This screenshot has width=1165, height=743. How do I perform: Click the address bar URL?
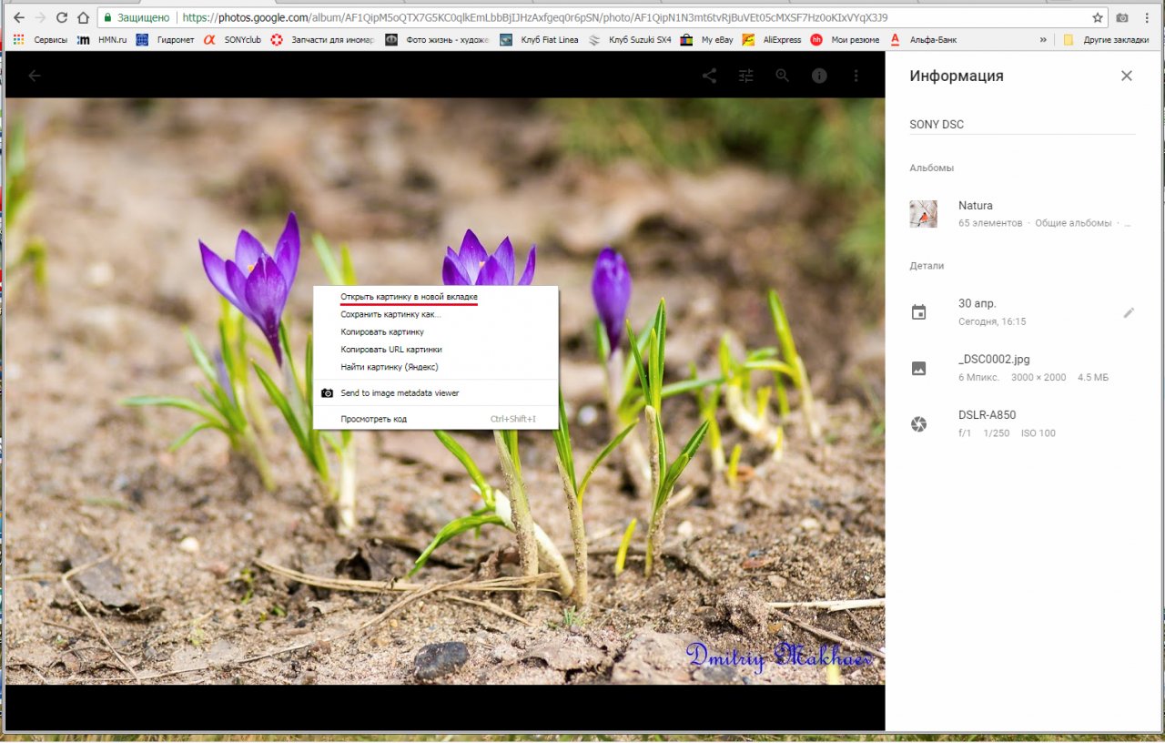click(534, 17)
